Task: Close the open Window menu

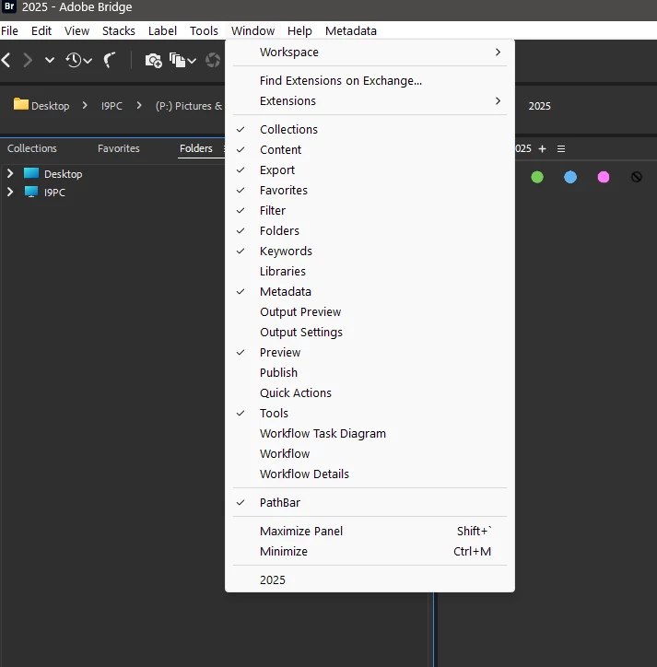Action: click(x=252, y=31)
